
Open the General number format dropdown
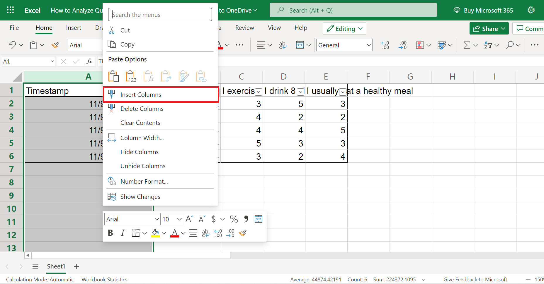click(x=344, y=45)
